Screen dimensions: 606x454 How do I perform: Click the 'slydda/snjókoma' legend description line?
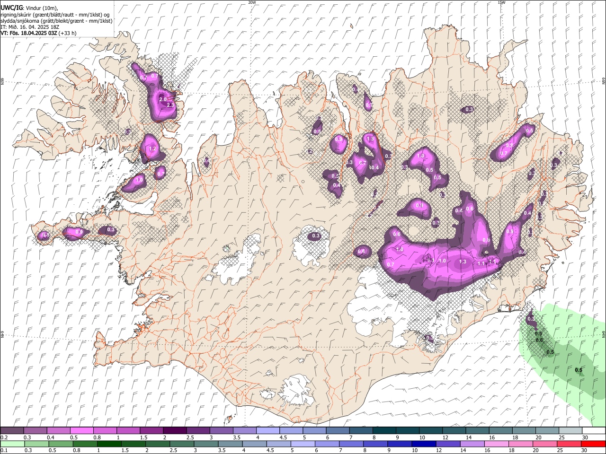[56, 21]
